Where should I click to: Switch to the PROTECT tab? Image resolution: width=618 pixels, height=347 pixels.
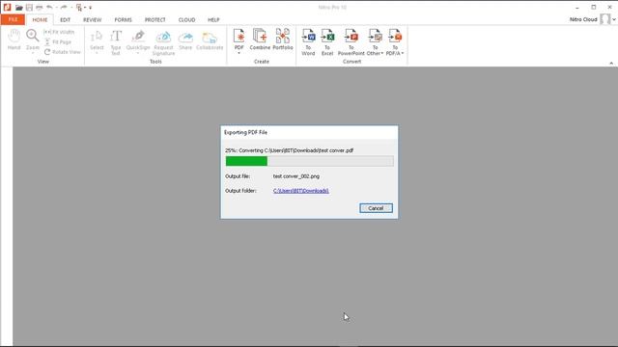(x=154, y=19)
